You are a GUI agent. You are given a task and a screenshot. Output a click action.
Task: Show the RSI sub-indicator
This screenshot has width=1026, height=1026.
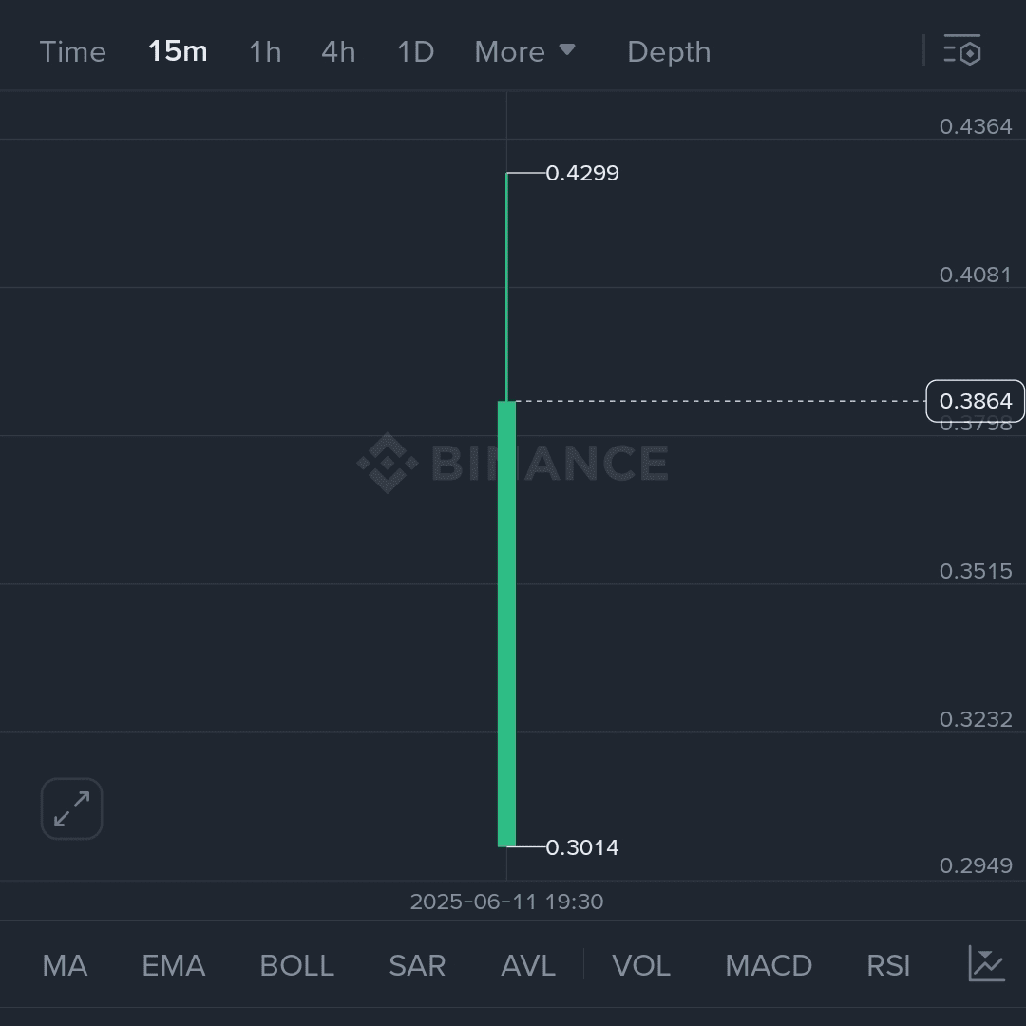888,966
